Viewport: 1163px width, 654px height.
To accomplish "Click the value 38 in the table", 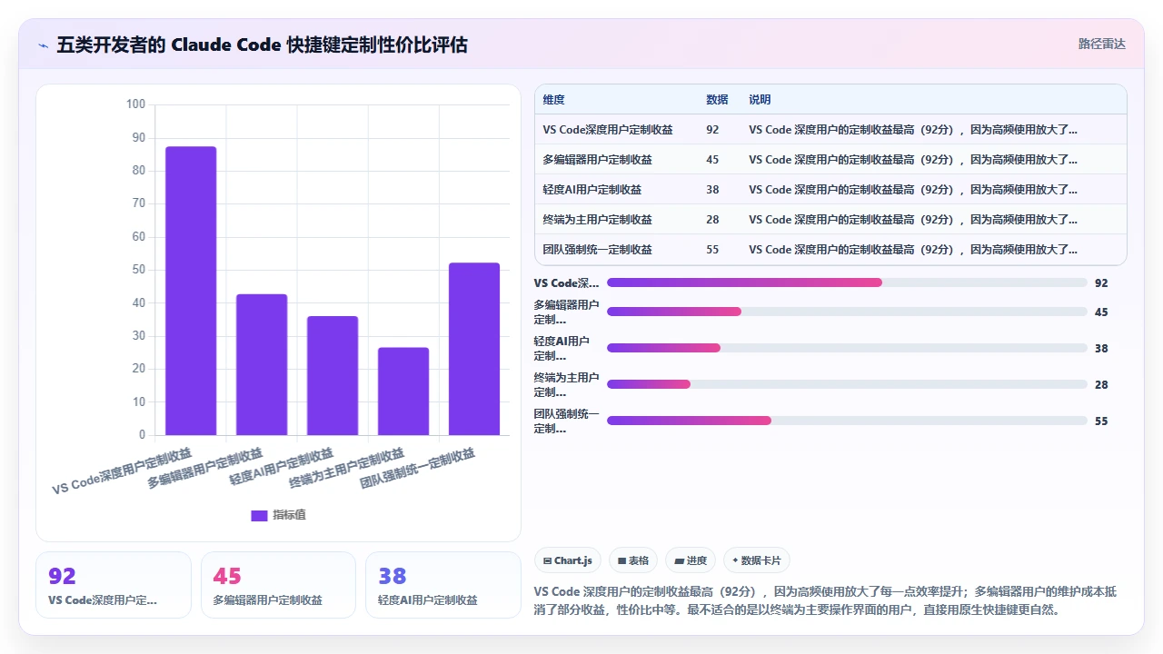I will point(712,190).
